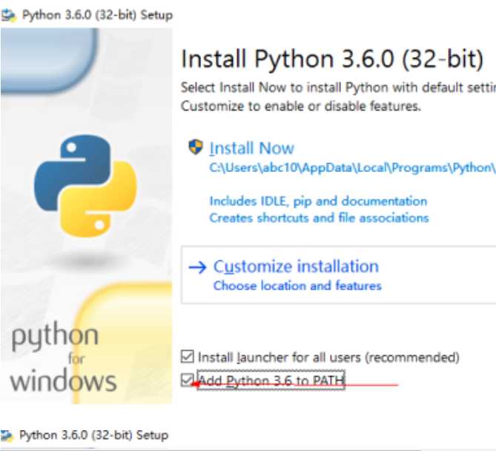496x451 pixels.
Task: Click 'Install launcher for all users (recommended)' label
Action: click(x=328, y=358)
